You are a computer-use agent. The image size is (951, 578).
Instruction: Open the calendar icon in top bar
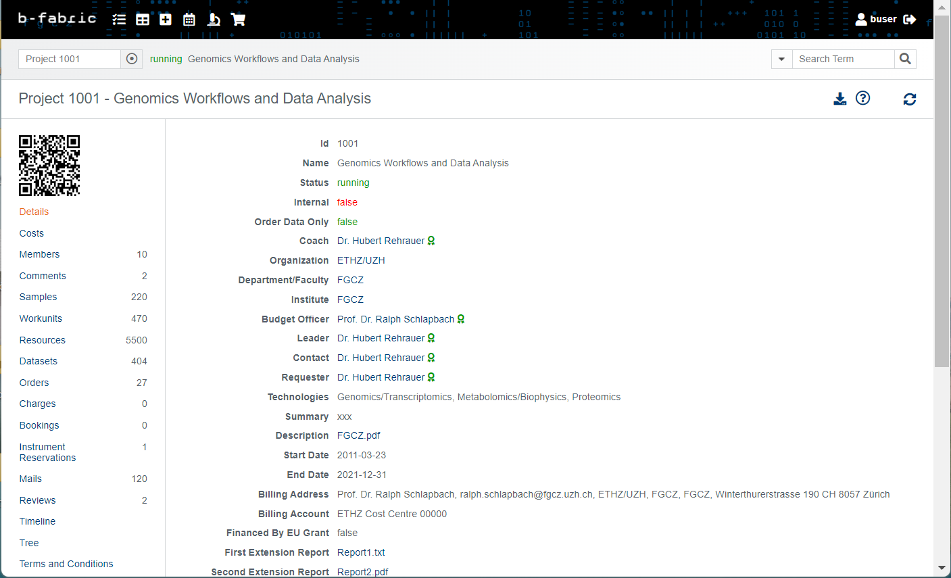(x=189, y=20)
